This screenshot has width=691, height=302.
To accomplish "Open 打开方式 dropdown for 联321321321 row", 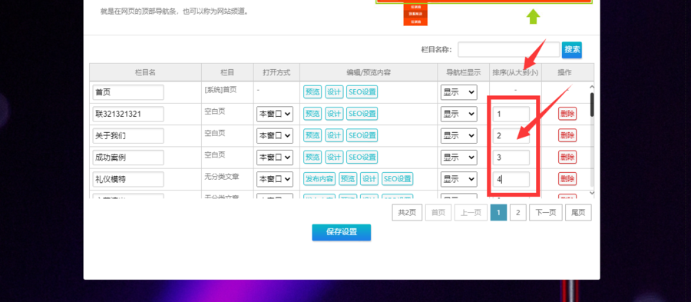I will [x=275, y=114].
